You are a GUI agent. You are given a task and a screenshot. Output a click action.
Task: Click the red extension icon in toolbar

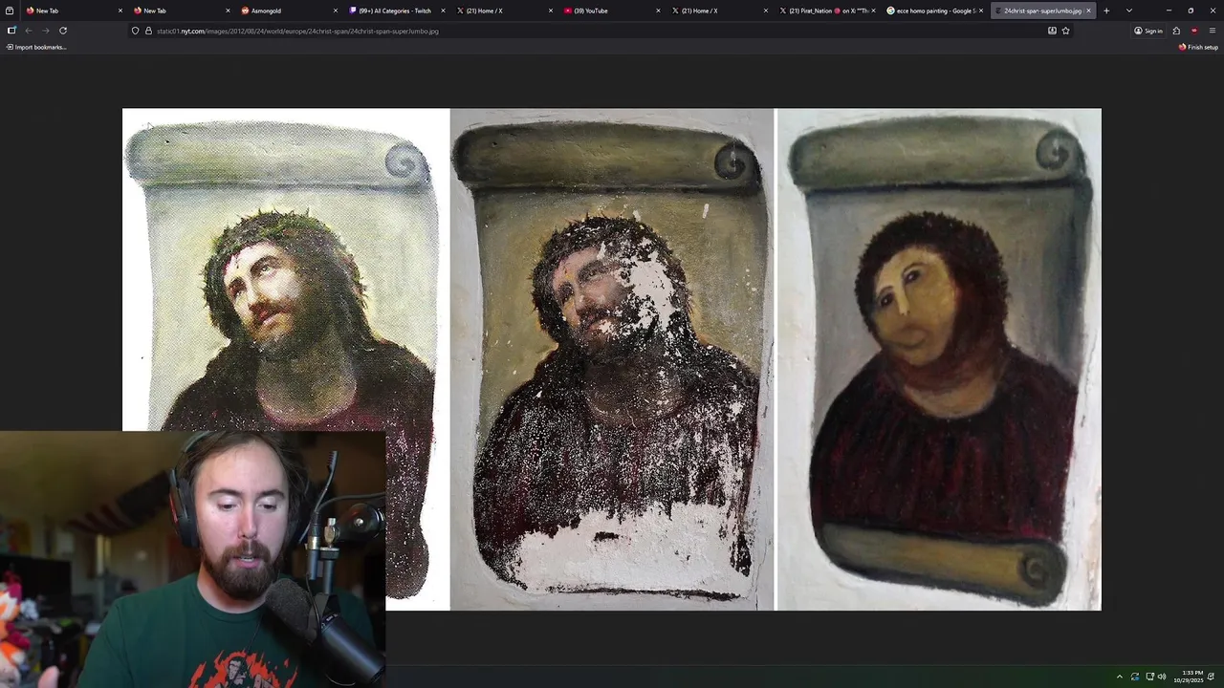tap(1193, 31)
